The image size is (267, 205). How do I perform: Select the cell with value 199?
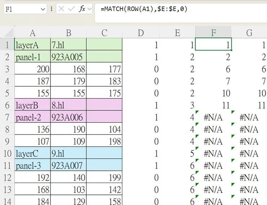(105, 178)
